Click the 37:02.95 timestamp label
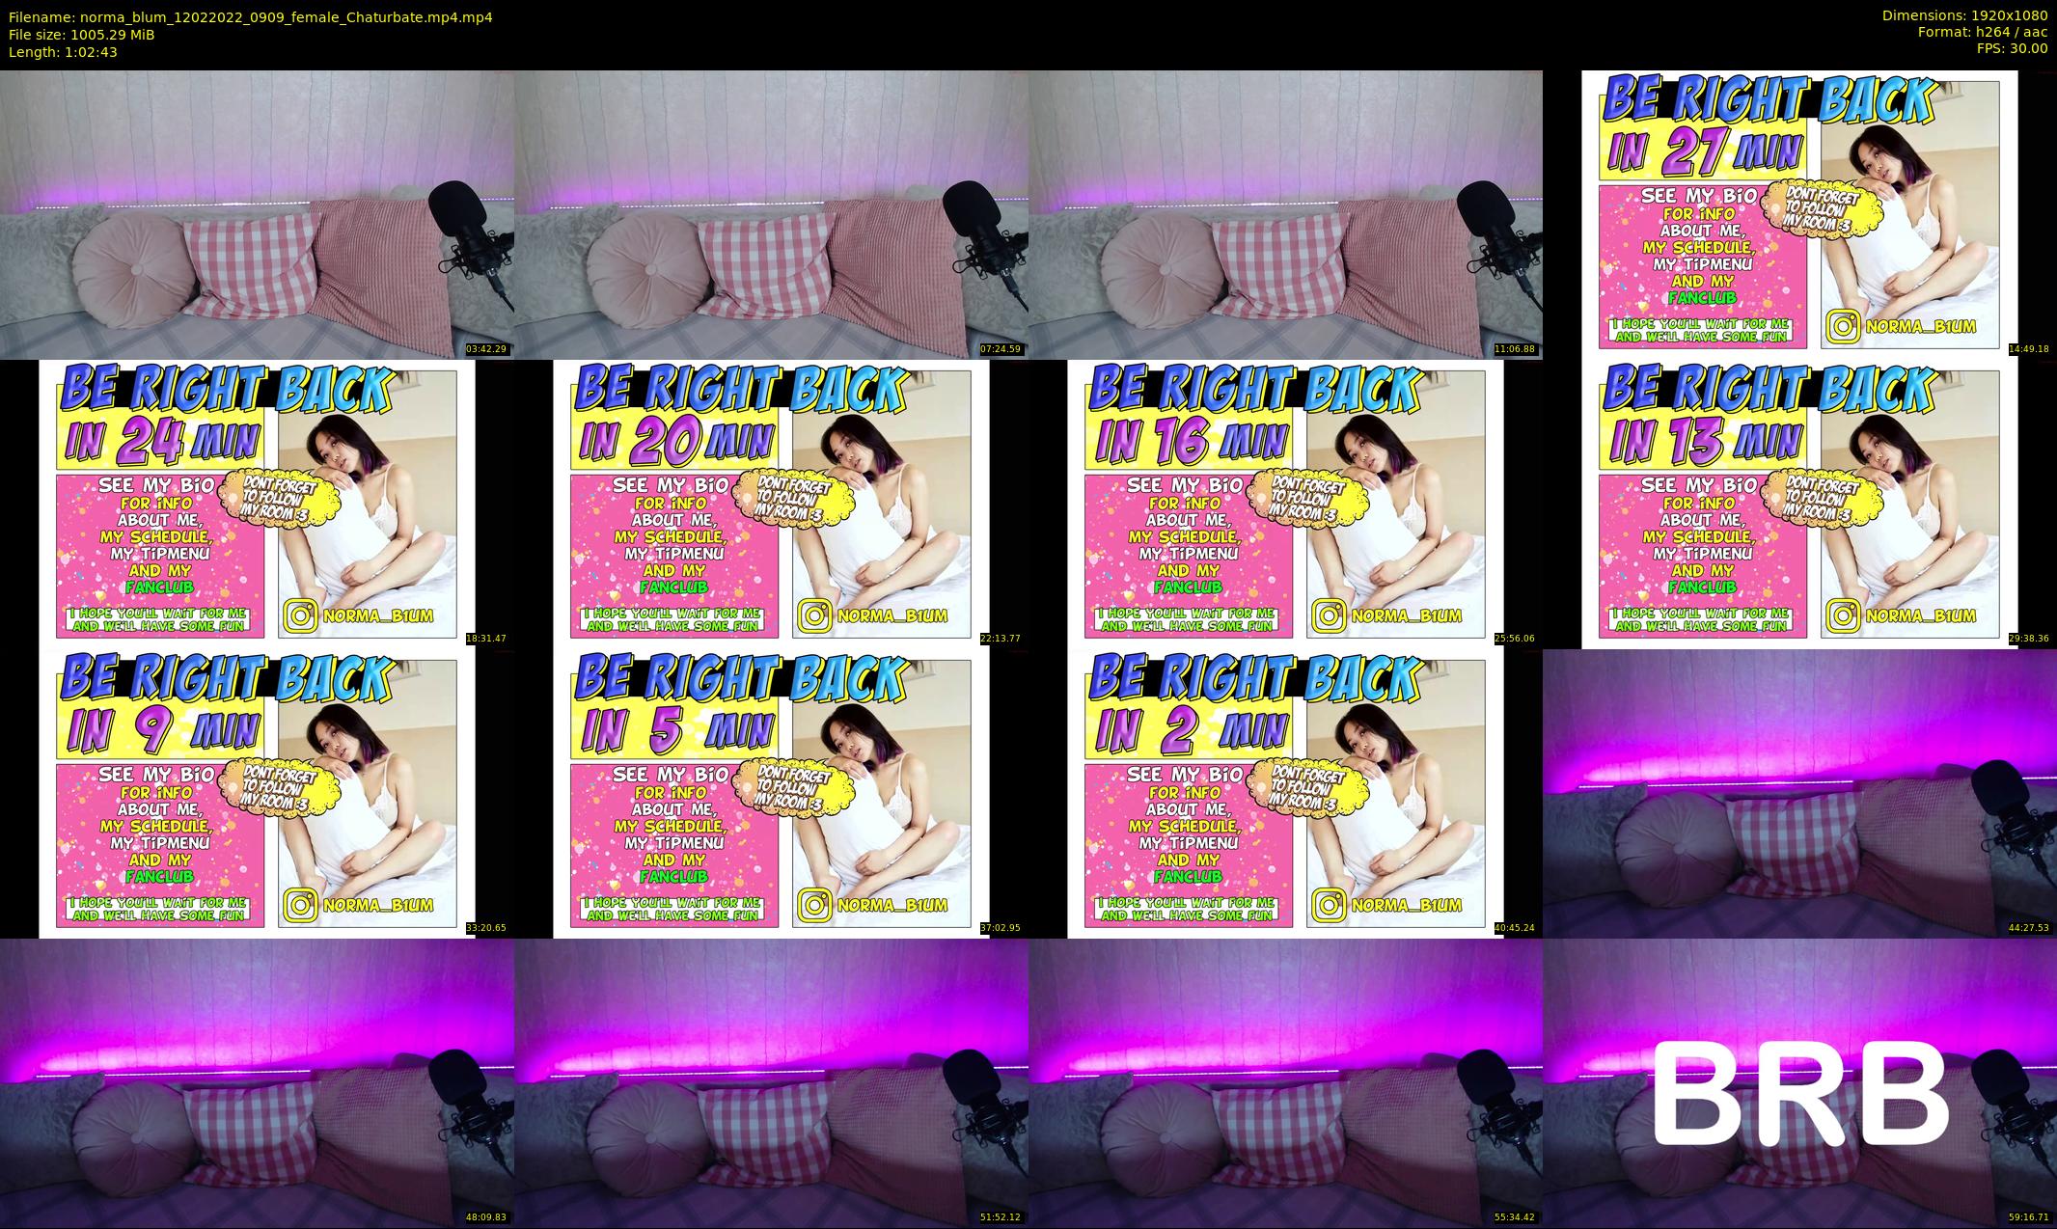2057x1229 pixels. point(1001,928)
